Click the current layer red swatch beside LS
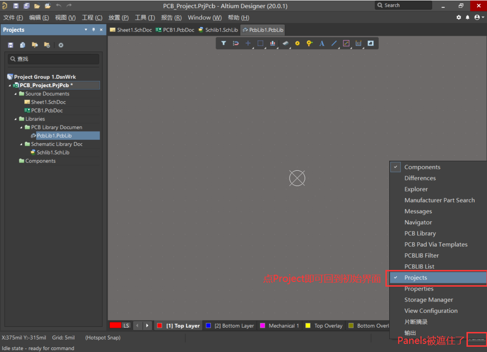The image size is (487, 352). click(x=115, y=326)
